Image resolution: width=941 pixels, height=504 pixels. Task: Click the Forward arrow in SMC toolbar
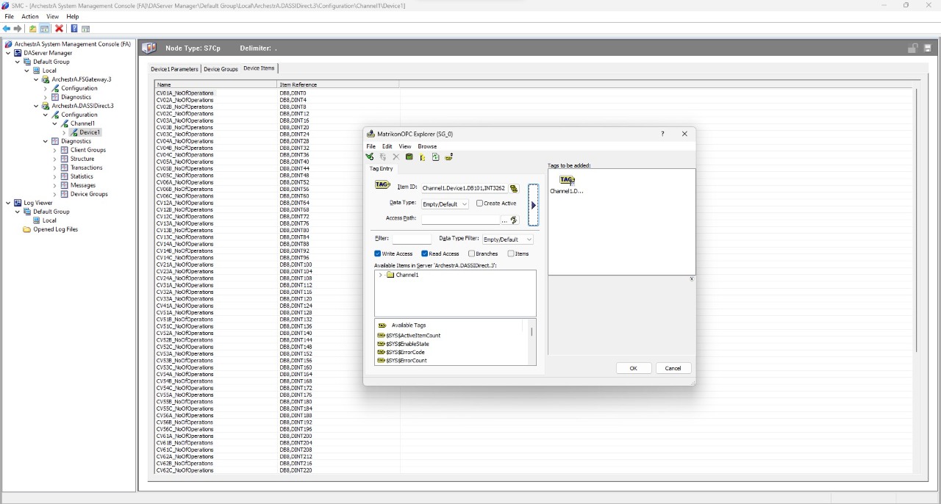18,29
